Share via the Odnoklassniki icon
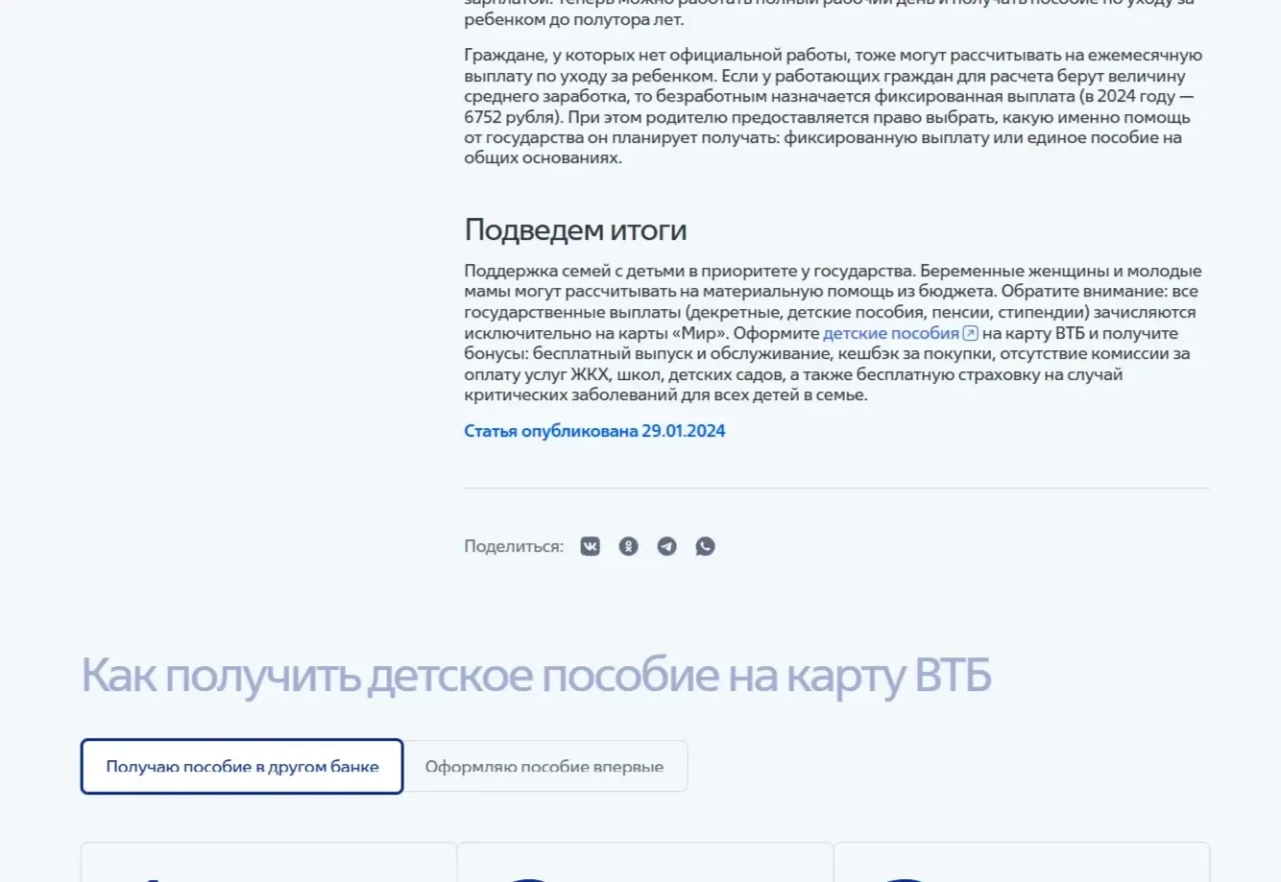This screenshot has width=1281, height=882. tap(628, 546)
